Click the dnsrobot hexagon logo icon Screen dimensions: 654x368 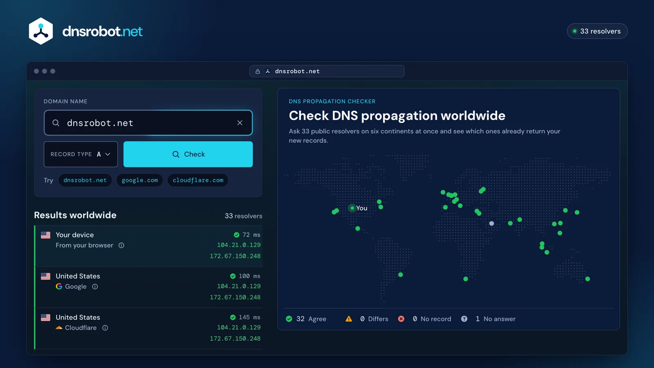pyautogui.click(x=41, y=31)
